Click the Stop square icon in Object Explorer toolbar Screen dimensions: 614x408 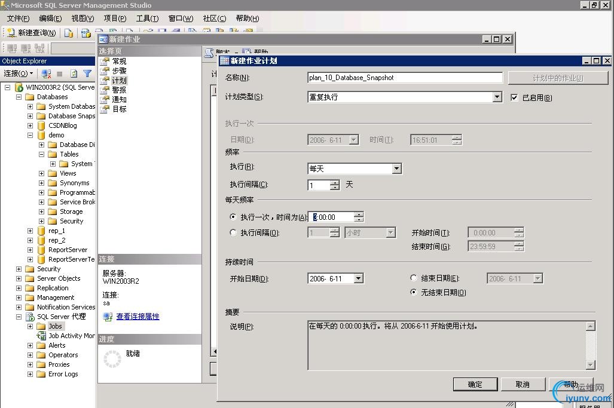[x=60, y=73]
